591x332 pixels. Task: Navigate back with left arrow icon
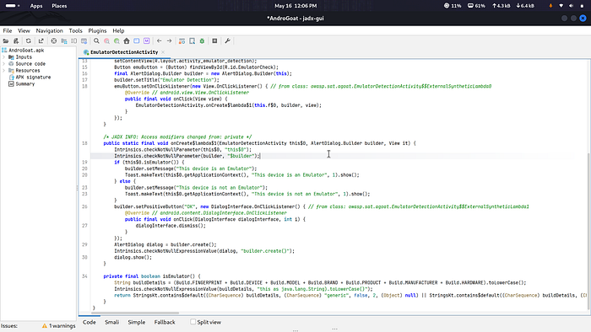159,41
